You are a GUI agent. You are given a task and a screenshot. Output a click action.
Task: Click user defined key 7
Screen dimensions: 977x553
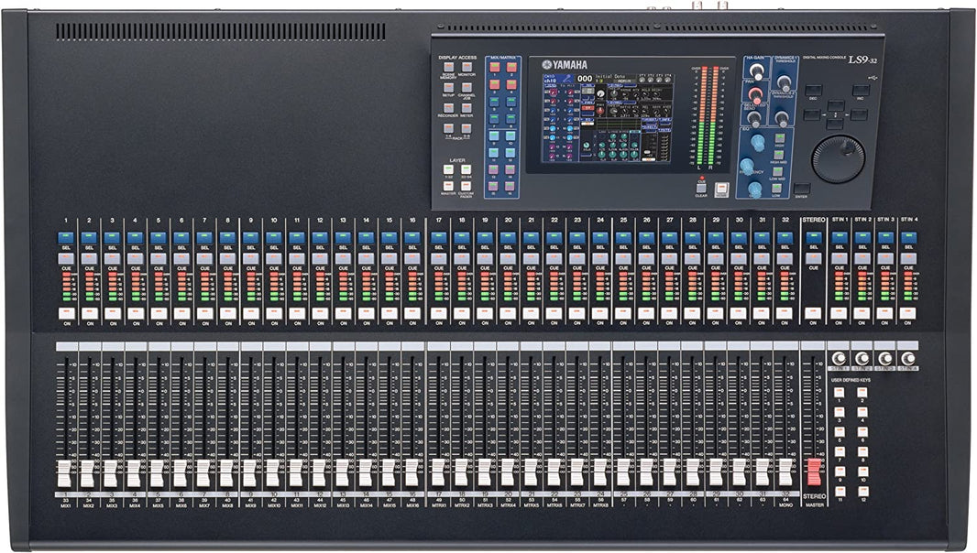click(x=840, y=450)
